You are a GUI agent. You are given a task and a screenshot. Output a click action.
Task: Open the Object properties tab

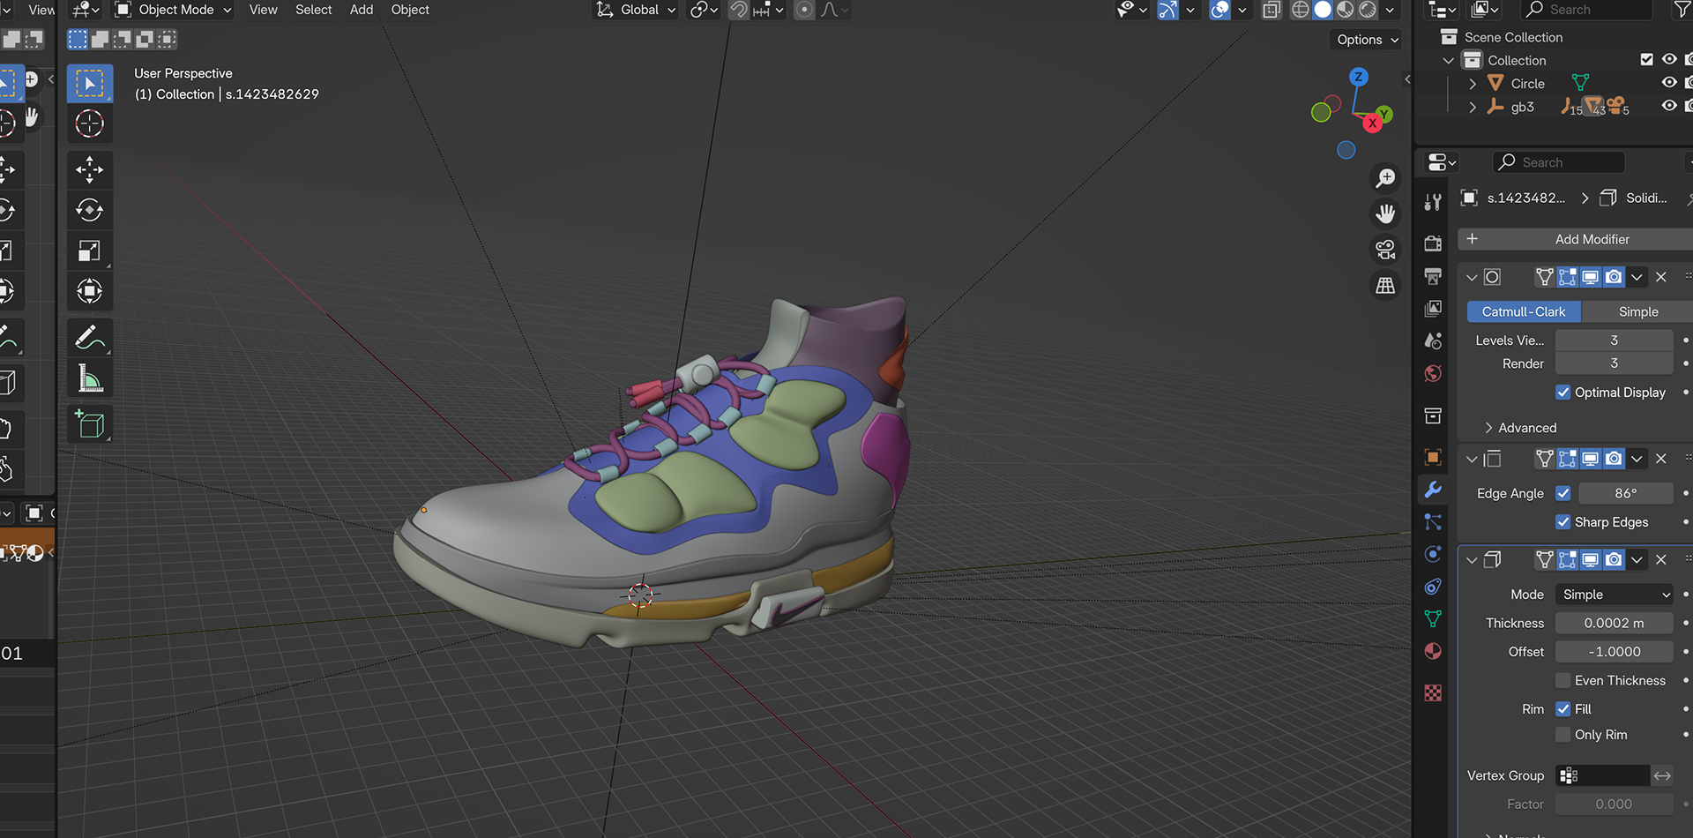pos(1433,457)
